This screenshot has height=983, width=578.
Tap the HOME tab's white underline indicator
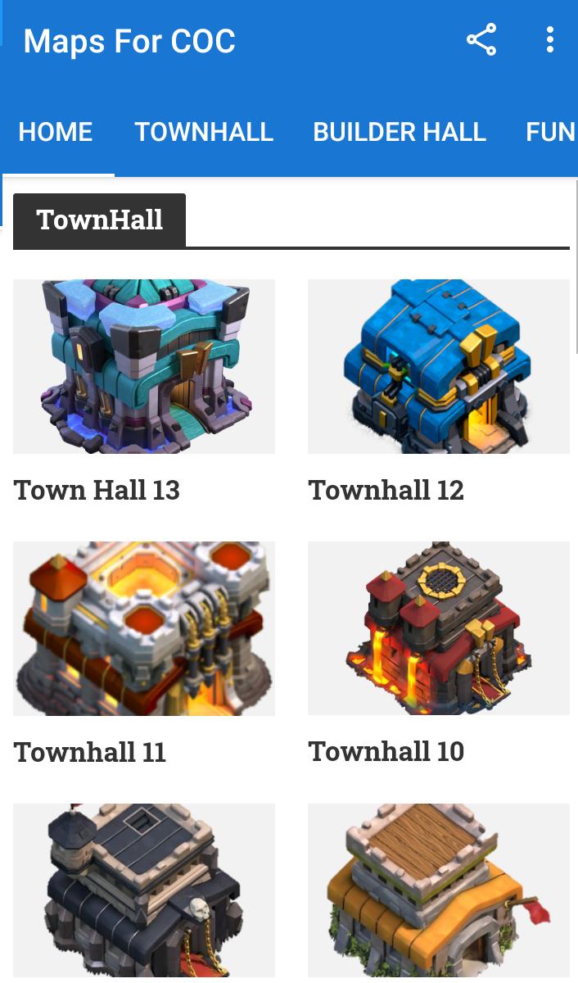pos(57,174)
